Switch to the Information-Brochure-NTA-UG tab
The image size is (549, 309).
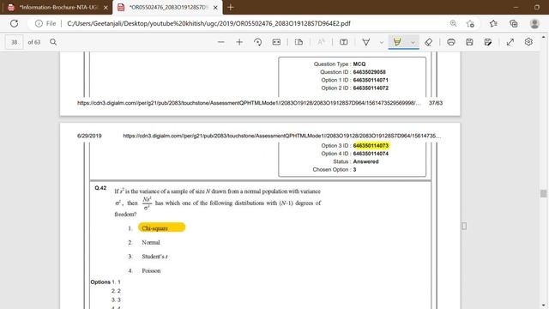pyautogui.click(x=58, y=8)
